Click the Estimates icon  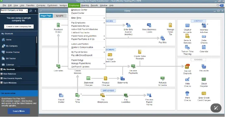(58, 66)
